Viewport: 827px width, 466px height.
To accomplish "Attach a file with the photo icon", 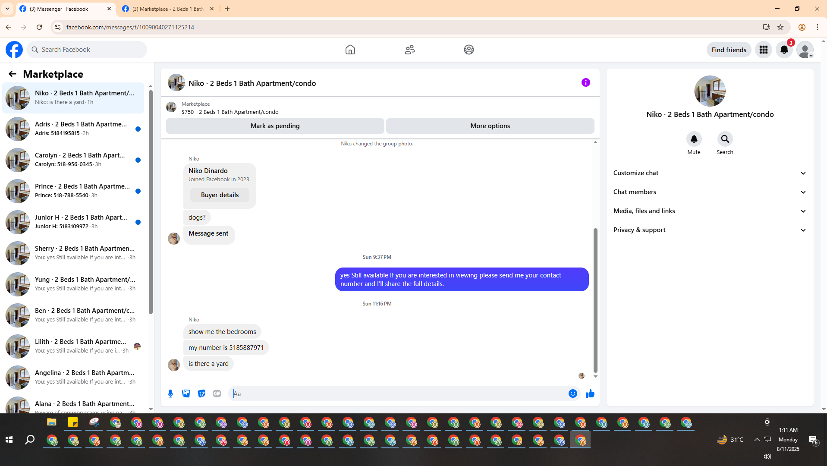I will coord(186,394).
